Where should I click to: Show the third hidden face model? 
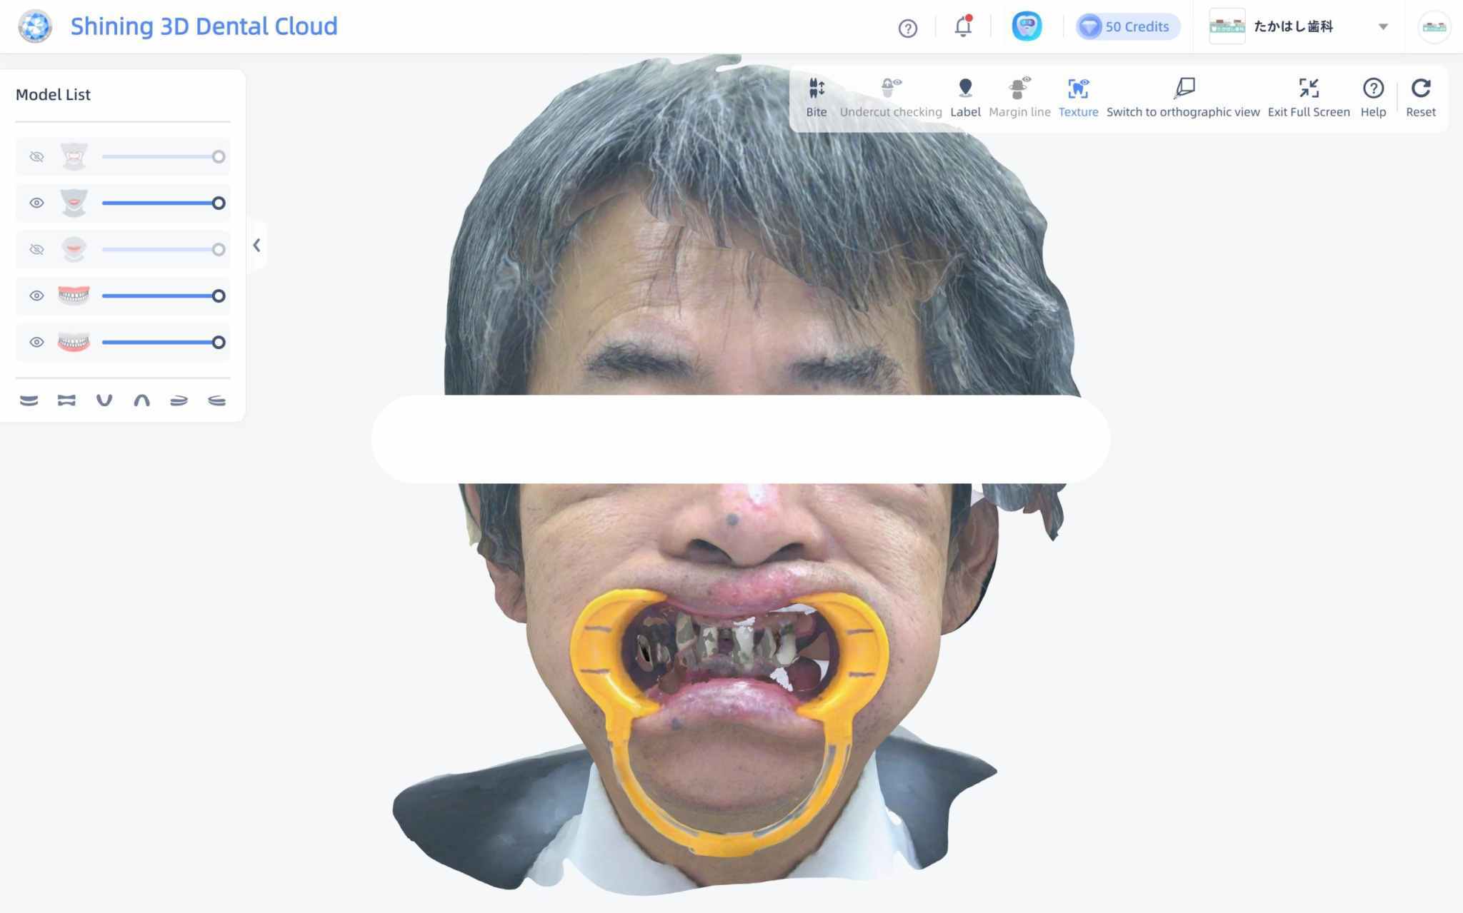[36, 250]
